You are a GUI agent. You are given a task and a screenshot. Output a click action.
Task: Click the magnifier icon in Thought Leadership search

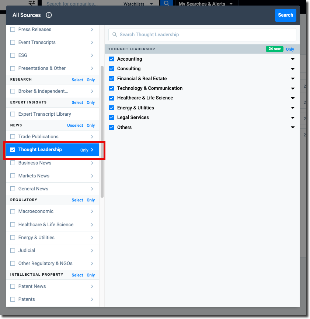pyautogui.click(x=115, y=35)
